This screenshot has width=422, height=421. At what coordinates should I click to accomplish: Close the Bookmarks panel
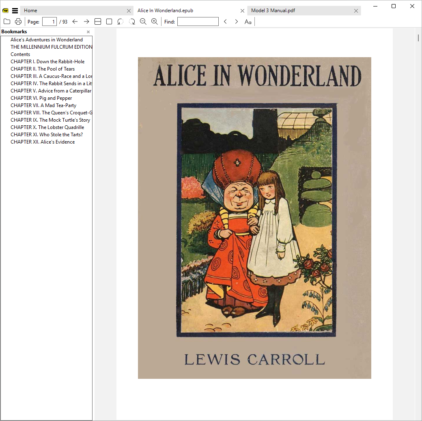coord(88,32)
